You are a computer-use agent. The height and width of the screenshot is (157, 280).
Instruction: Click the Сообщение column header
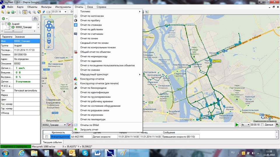[181, 133]
